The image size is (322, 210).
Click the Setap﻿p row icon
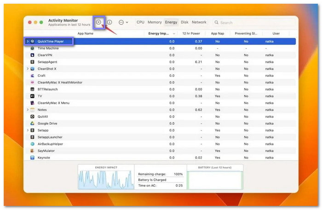point(33,130)
